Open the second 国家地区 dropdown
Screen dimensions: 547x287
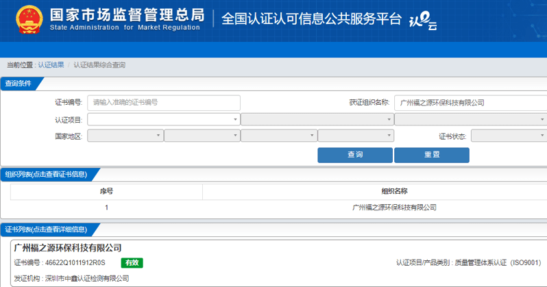tap(202, 136)
